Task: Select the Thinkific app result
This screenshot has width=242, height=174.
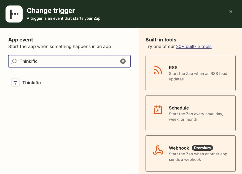Action: pos(26,83)
